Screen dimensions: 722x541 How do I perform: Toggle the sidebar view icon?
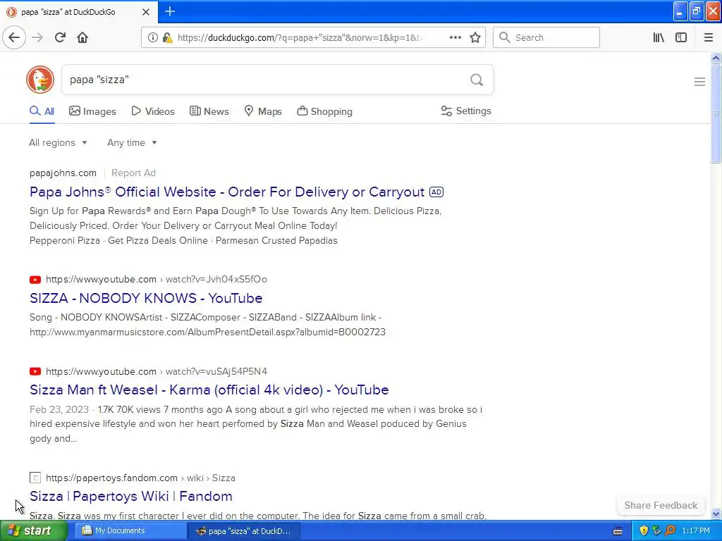pyautogui.click(x=681, y=37)
